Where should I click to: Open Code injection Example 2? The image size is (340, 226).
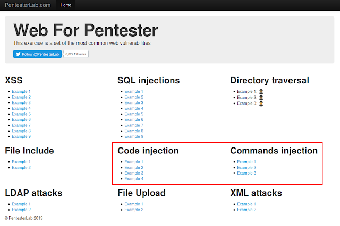(134, 167)
